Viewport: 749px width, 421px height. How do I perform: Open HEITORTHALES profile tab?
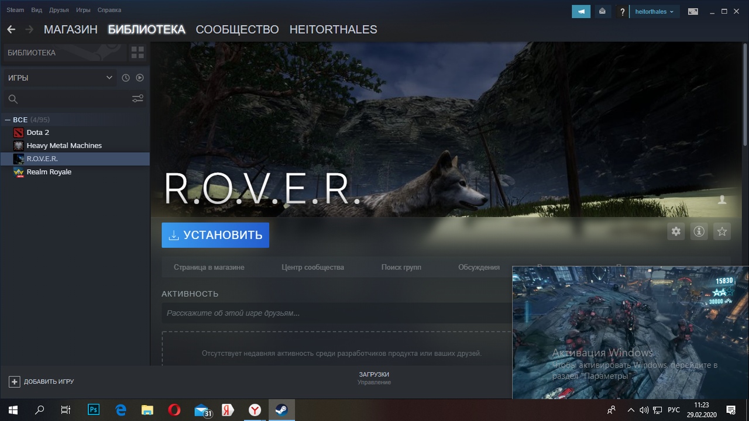point(334,29)
